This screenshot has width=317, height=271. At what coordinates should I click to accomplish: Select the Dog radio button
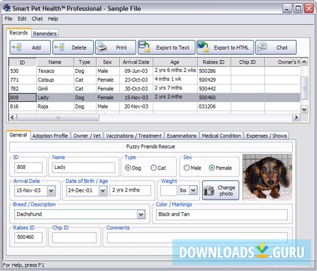(x=128, y=168)
